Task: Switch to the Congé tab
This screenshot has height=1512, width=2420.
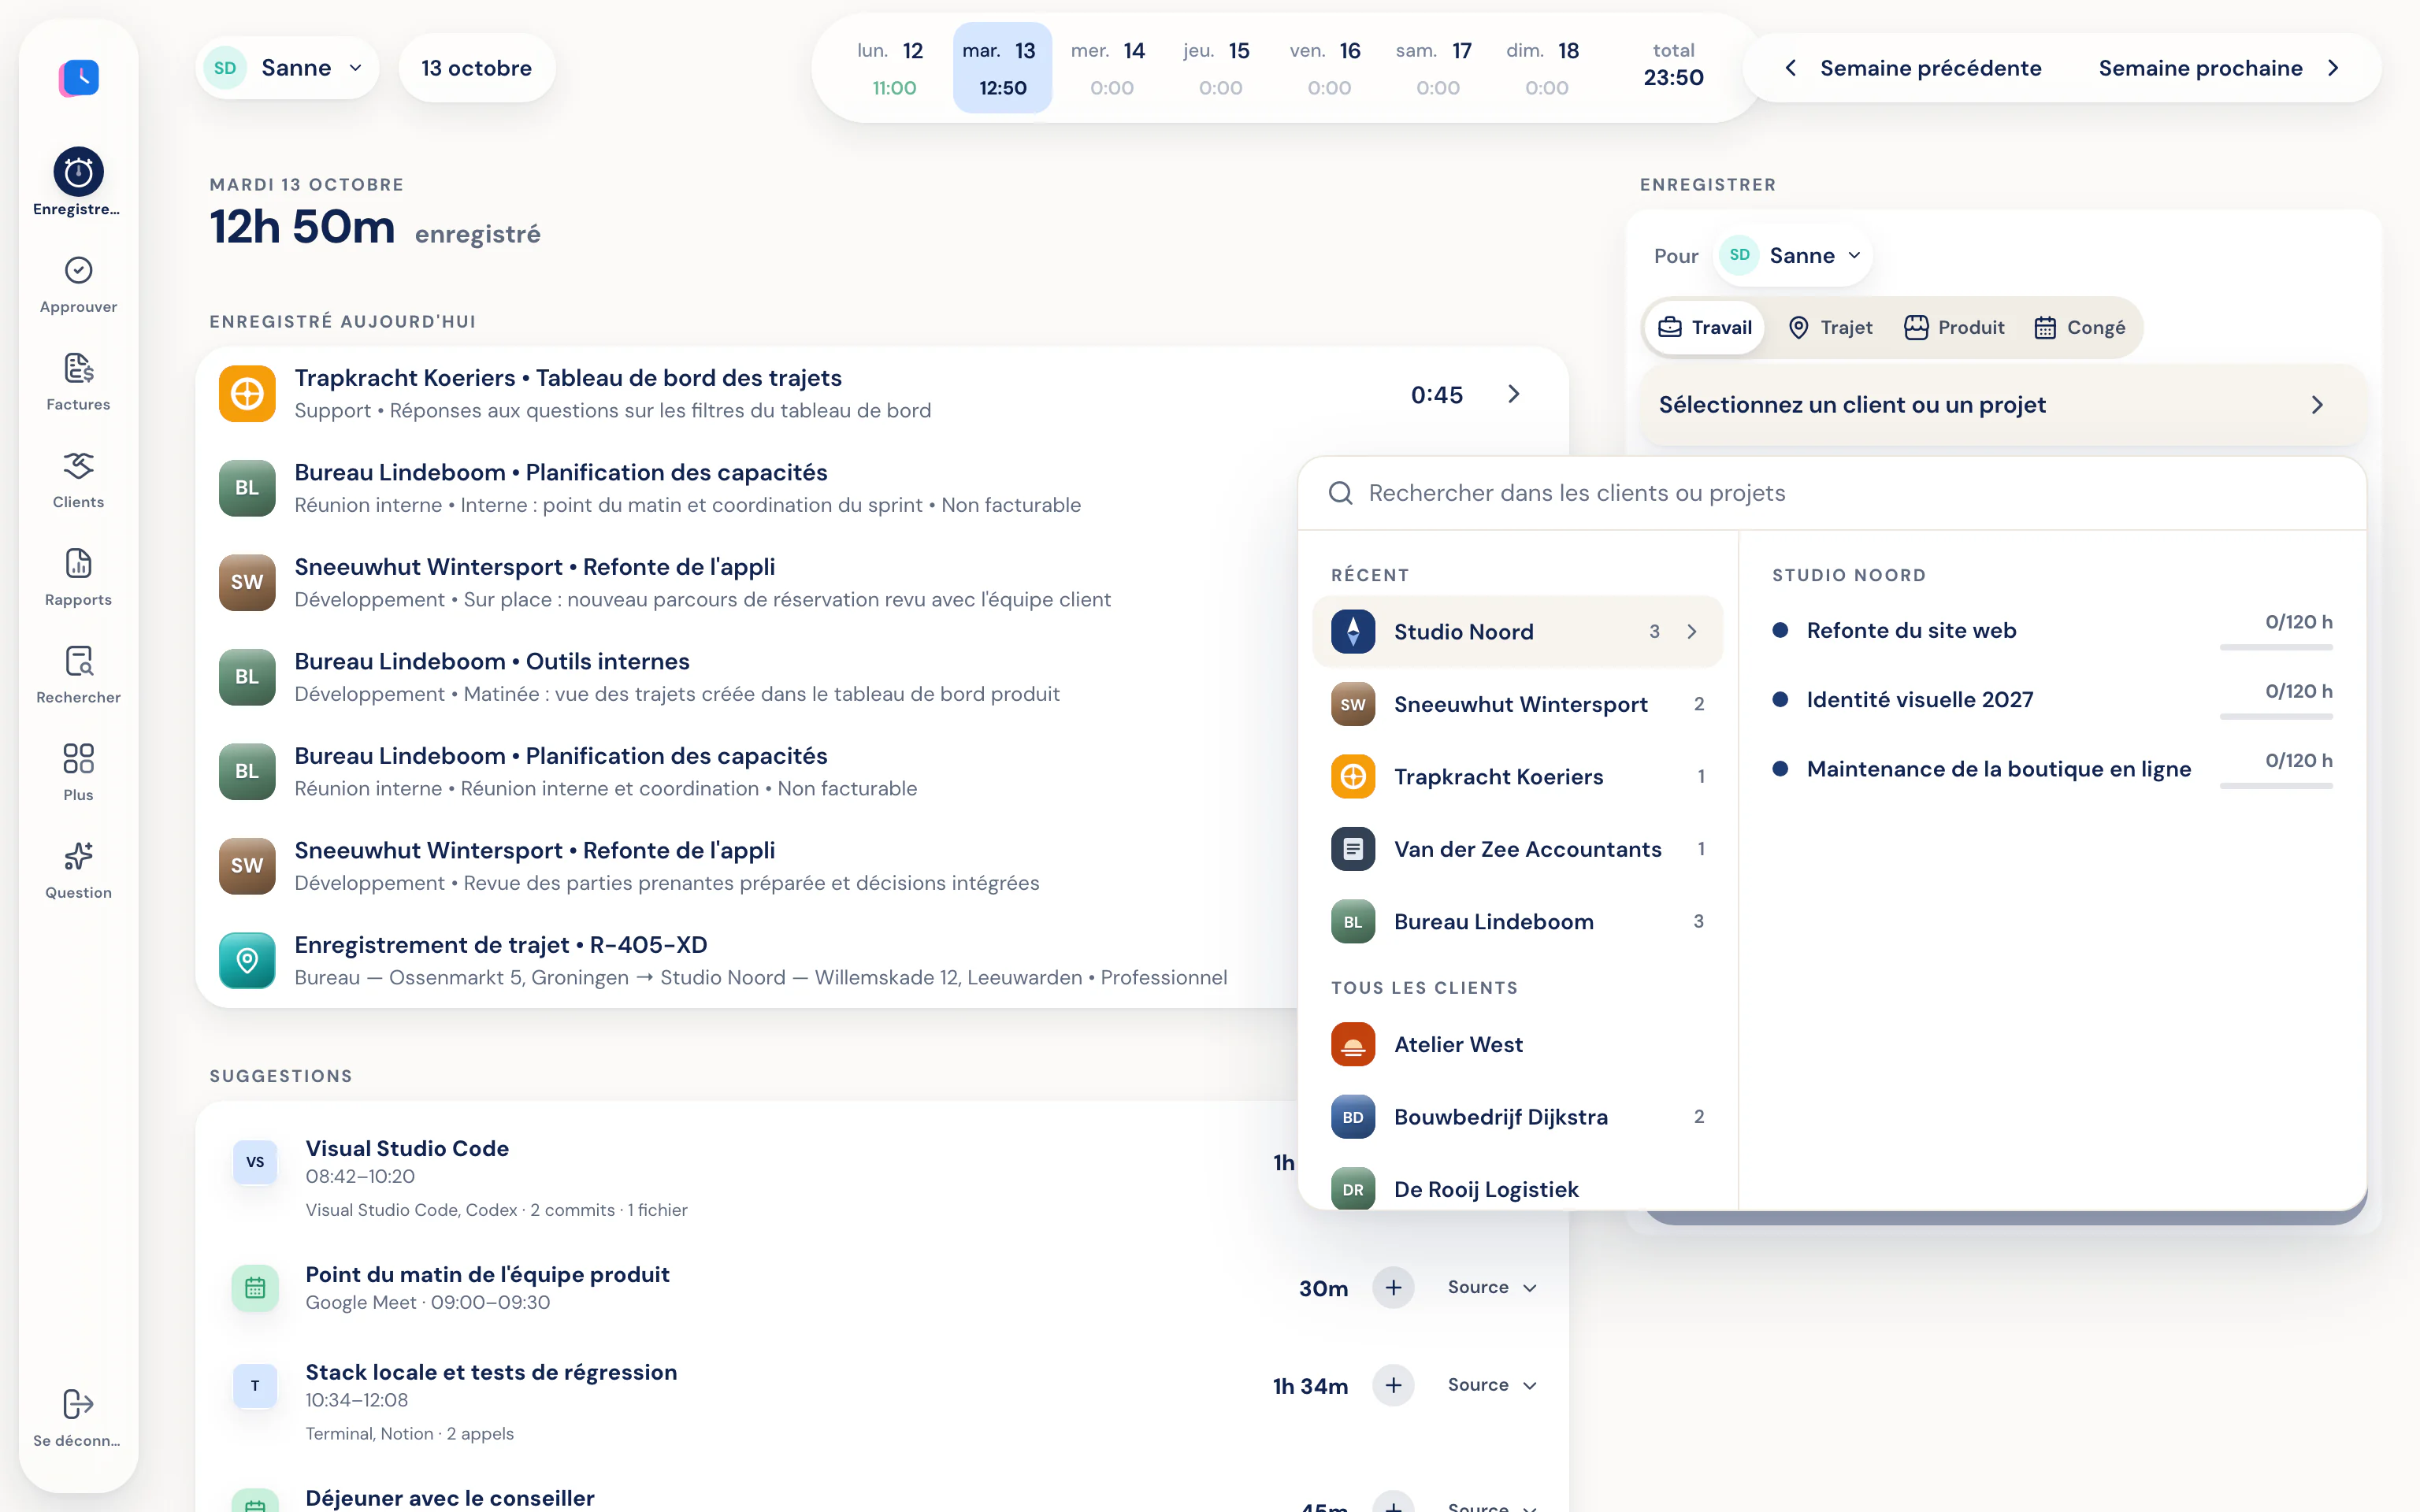Action: click(2080, 328)
